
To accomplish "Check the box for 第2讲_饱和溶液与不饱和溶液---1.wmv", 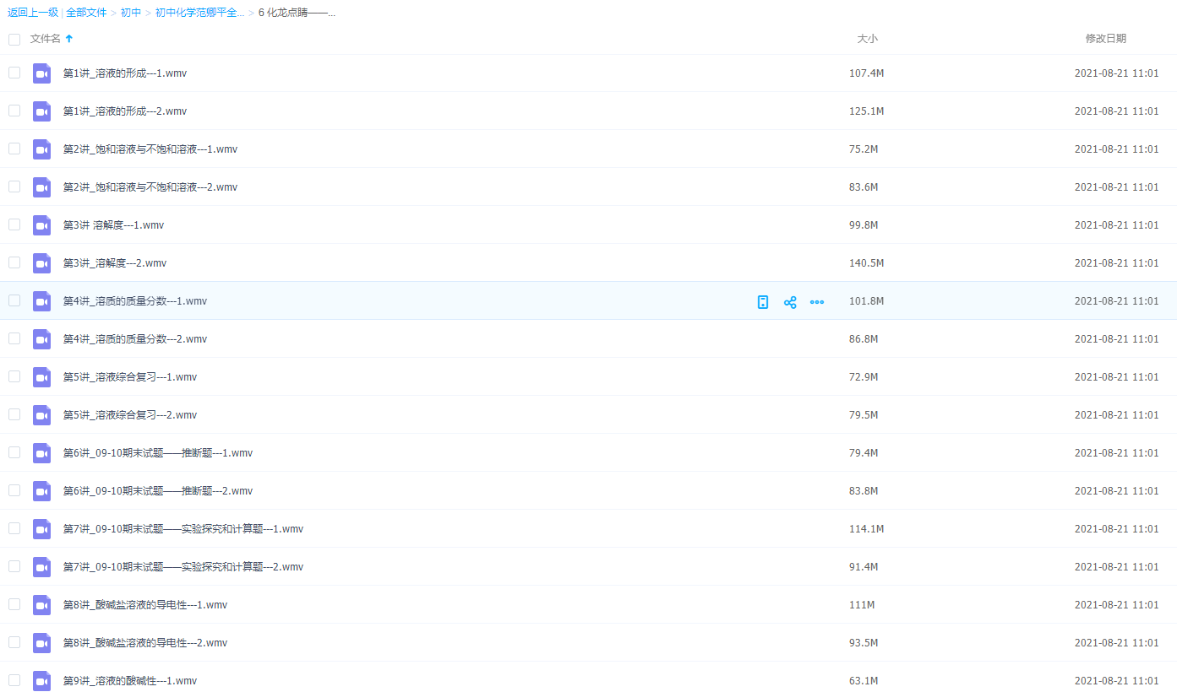I will click(x=14, y=149).
